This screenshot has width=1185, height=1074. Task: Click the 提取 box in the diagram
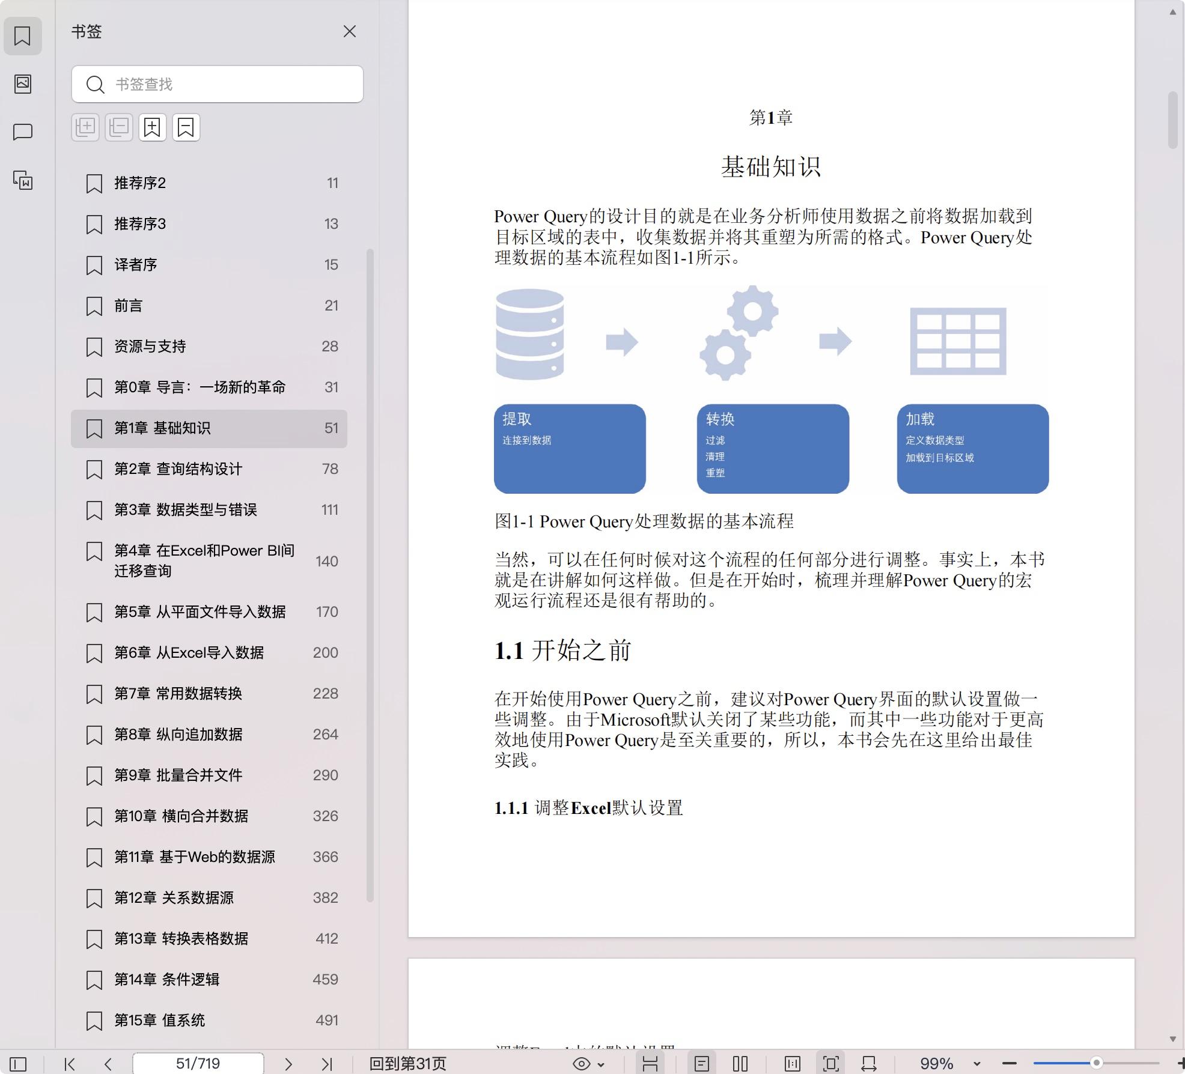(570, 449)
